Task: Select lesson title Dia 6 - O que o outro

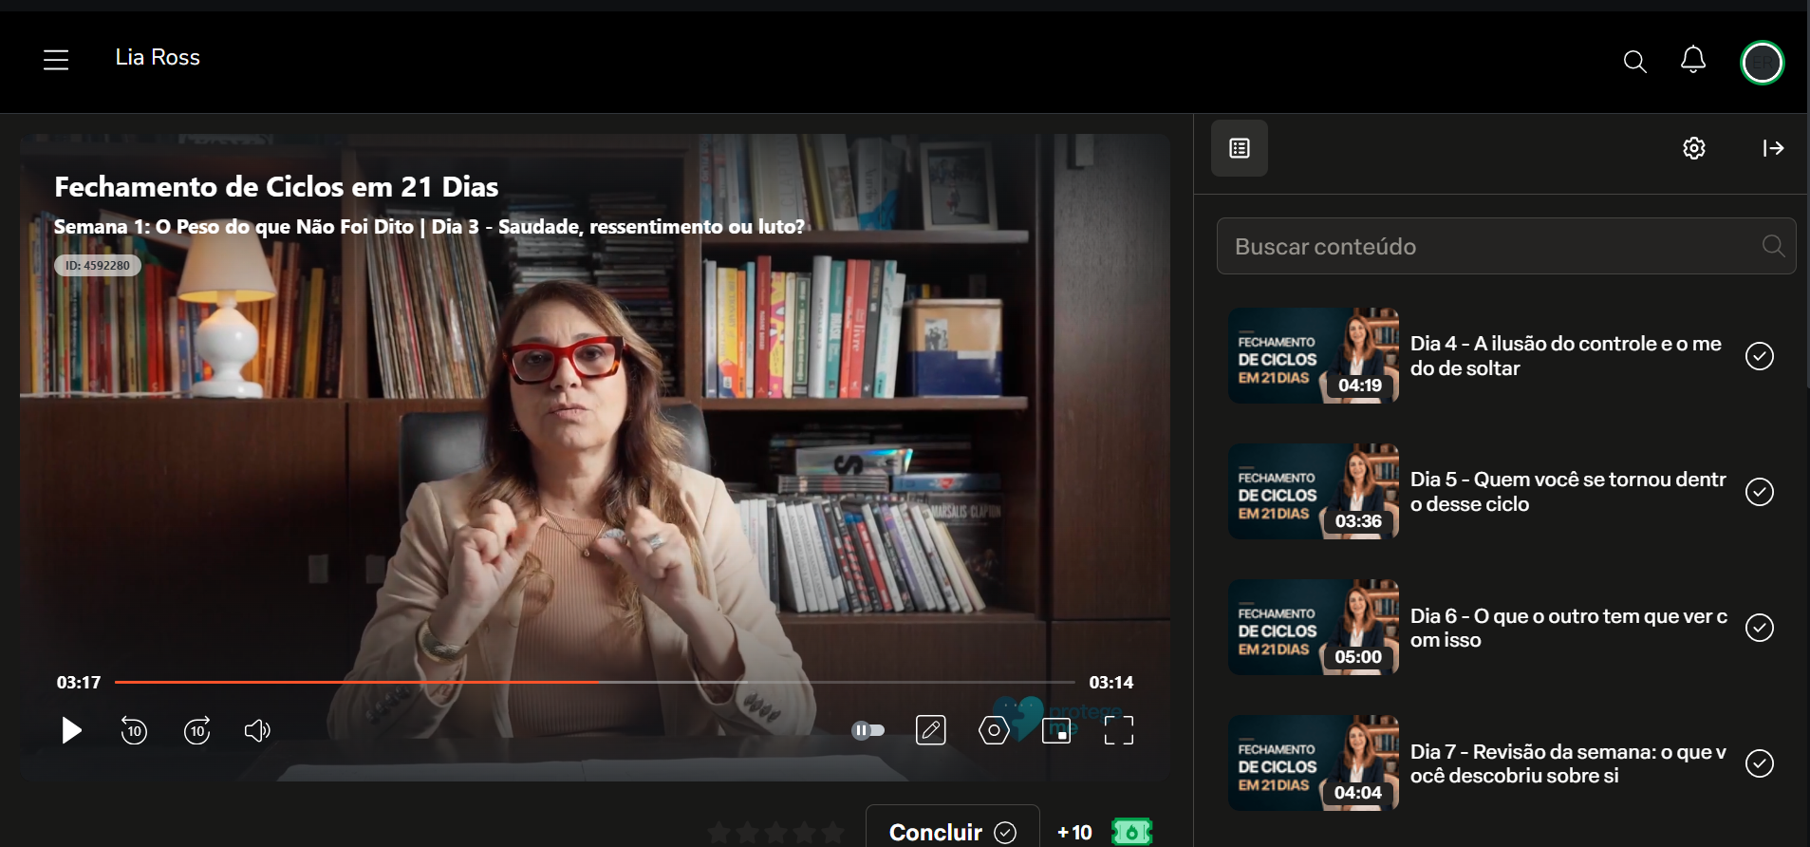Action: tap(1569, 628)
